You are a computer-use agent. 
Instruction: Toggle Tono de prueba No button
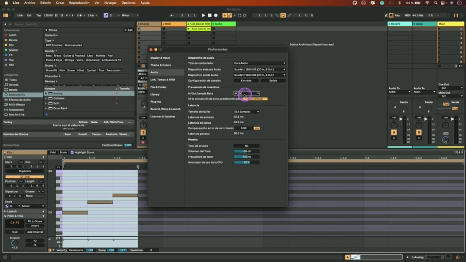tap(247, 146)
